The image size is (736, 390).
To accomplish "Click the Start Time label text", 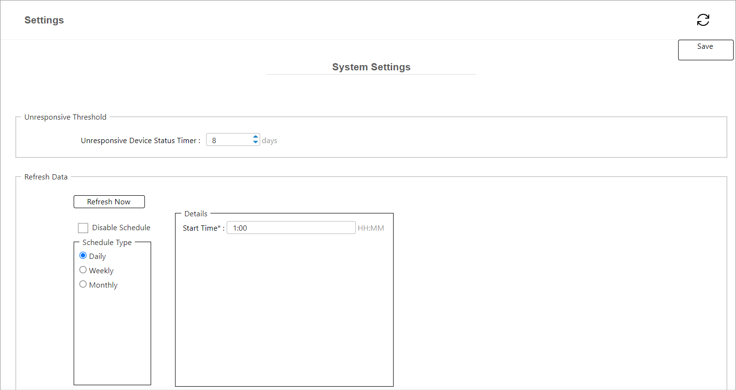I will click(202, 228).
